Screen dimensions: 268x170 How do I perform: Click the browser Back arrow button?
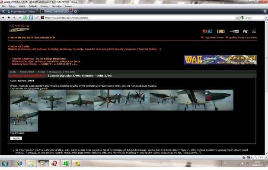pyautogui.click(x=9, y=18)
